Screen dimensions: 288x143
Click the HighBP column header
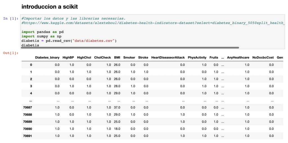click(68, 58)
